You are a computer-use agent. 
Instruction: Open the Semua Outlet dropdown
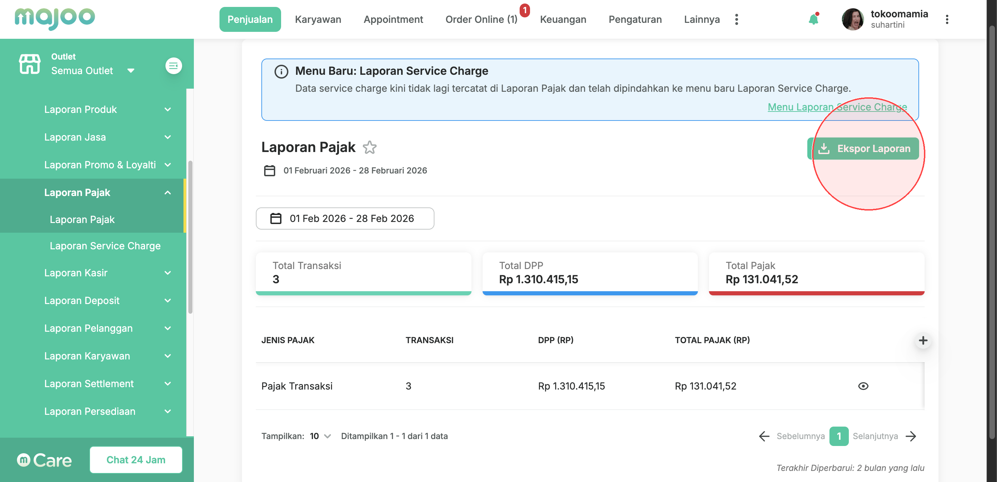[x=93, y=71]
